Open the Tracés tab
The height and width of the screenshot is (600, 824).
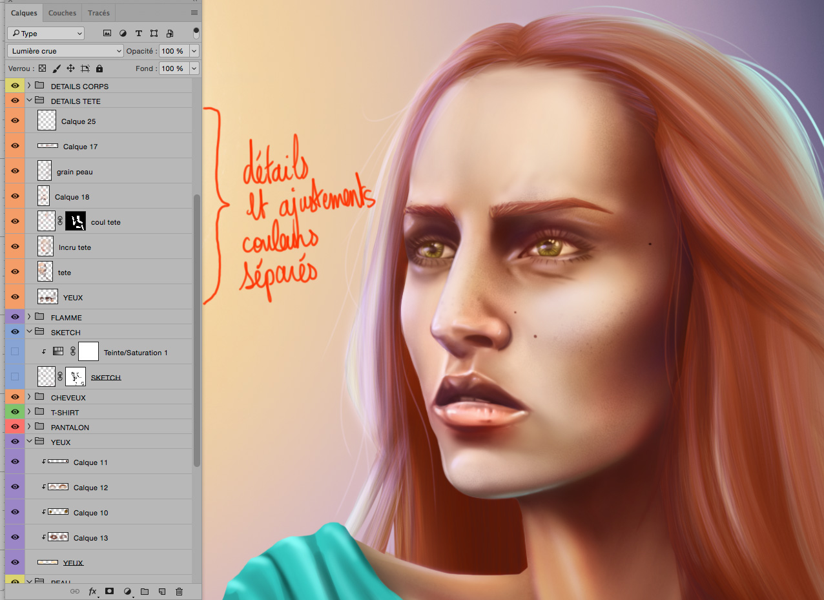99,13
